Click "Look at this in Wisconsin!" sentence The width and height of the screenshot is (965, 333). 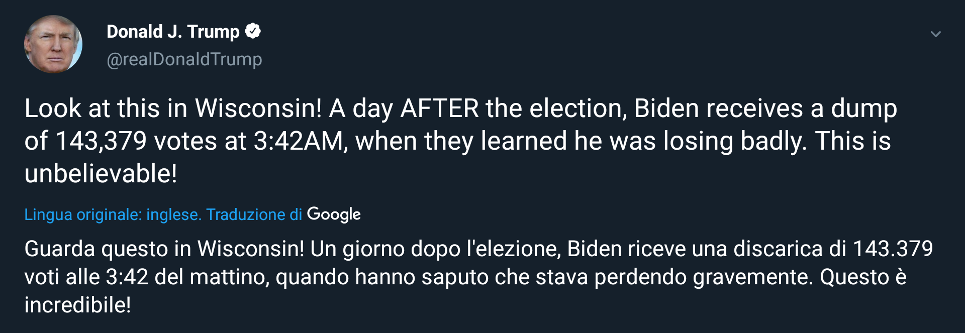pyautogui.click(x=173, y=108)
